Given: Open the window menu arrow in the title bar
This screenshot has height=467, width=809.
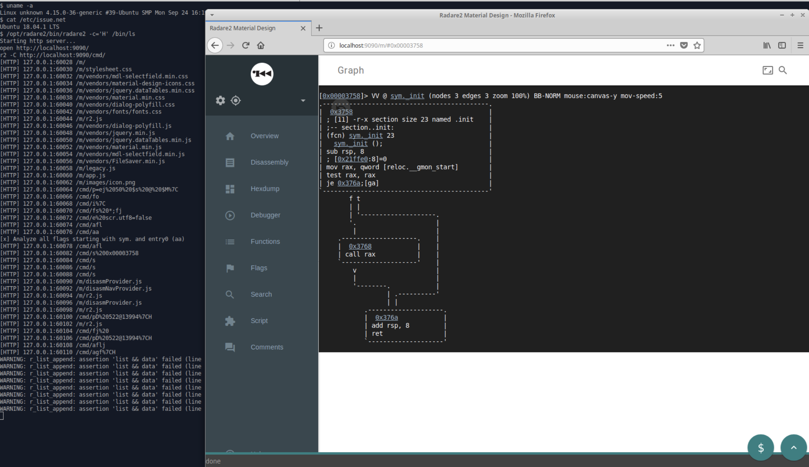Looking at the screenshot, I should (x=212, y=15).
